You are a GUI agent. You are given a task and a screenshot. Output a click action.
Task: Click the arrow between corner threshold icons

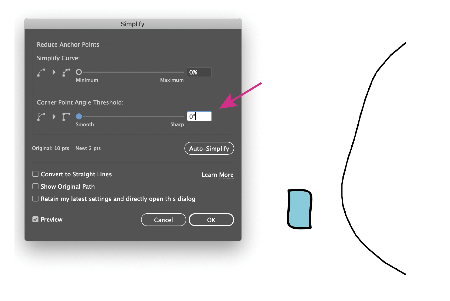point(54,117)
